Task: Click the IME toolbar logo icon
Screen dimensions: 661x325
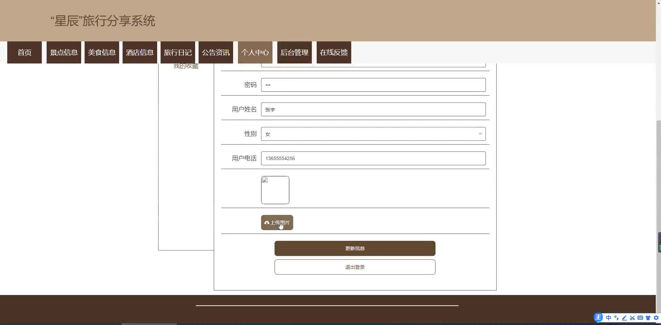Action: [598, 317]
